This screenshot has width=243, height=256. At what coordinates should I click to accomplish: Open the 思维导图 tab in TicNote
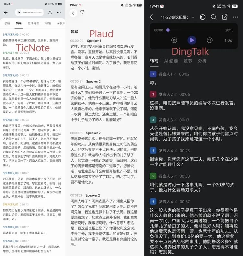[33, 23]
